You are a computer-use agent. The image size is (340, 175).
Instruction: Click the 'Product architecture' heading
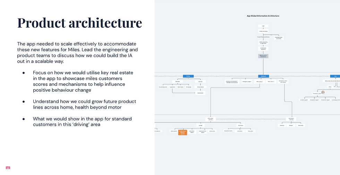click(79, 23)
